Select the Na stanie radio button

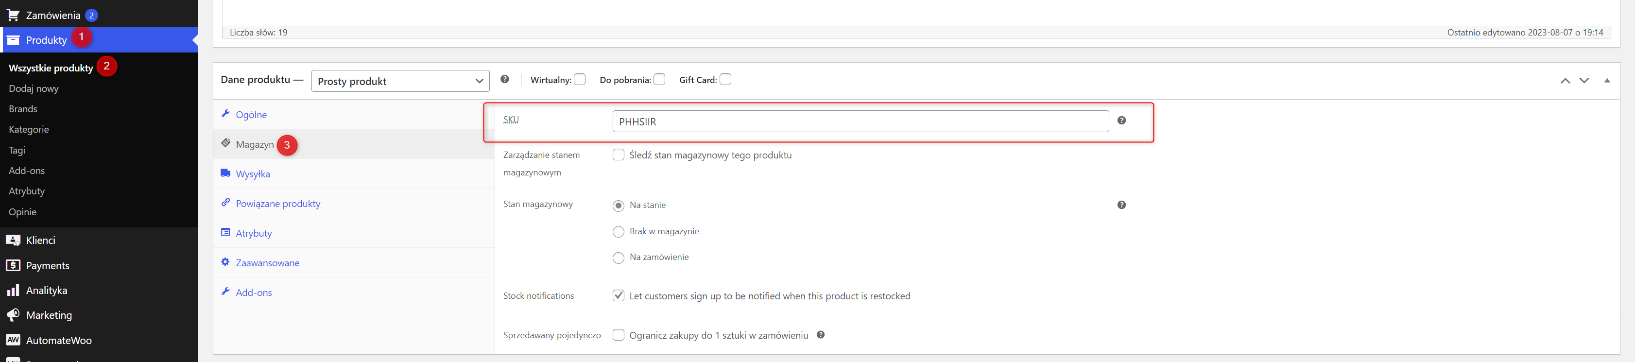point(618,206)
